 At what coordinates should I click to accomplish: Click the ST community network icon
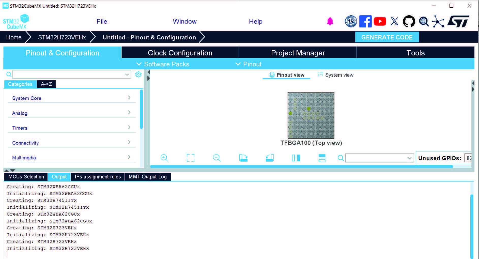pyautogui.click(x=438, y=21)
